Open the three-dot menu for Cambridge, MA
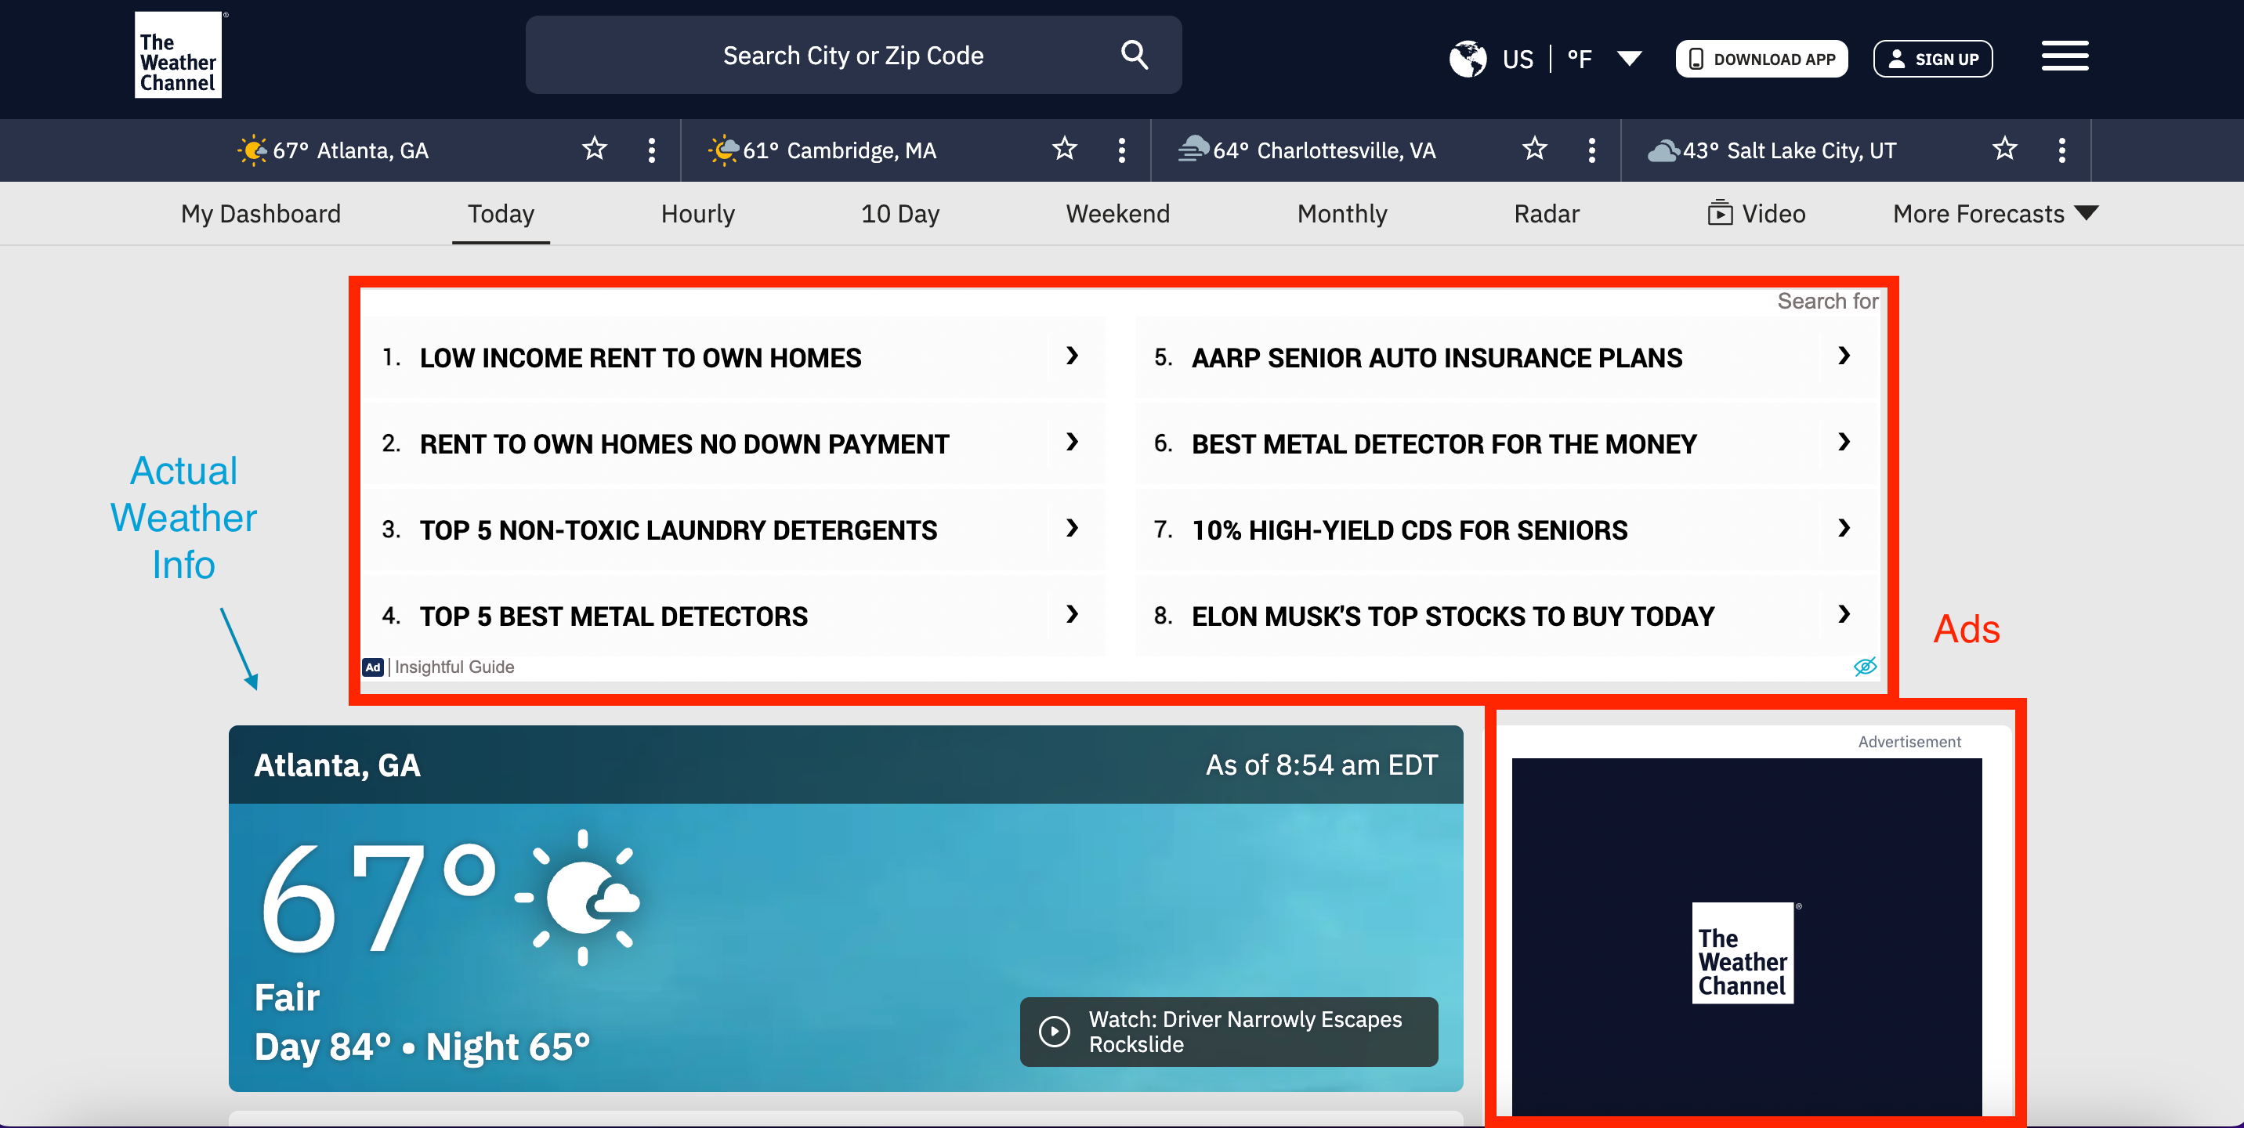 [1122, 150]
